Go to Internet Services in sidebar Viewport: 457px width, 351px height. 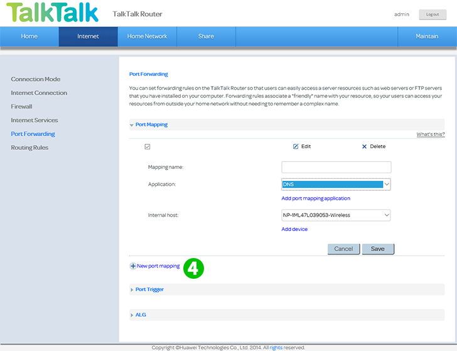[x=35, y=121]
